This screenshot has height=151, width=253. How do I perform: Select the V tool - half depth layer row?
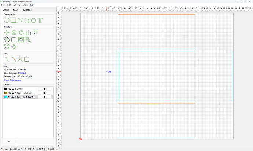28,97
